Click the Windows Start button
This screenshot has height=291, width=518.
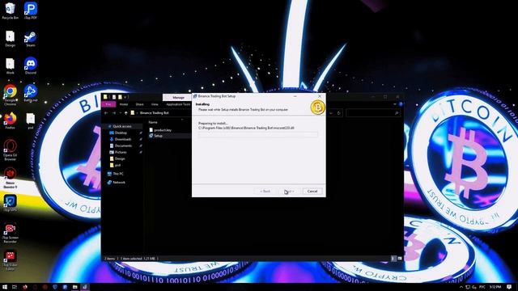(x=5, y=287)
